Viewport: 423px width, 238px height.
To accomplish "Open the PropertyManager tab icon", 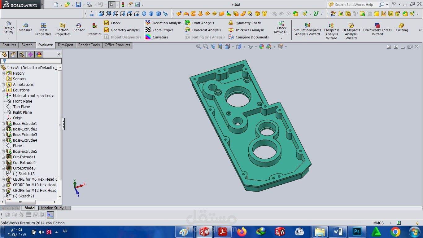I will (13, 55).
